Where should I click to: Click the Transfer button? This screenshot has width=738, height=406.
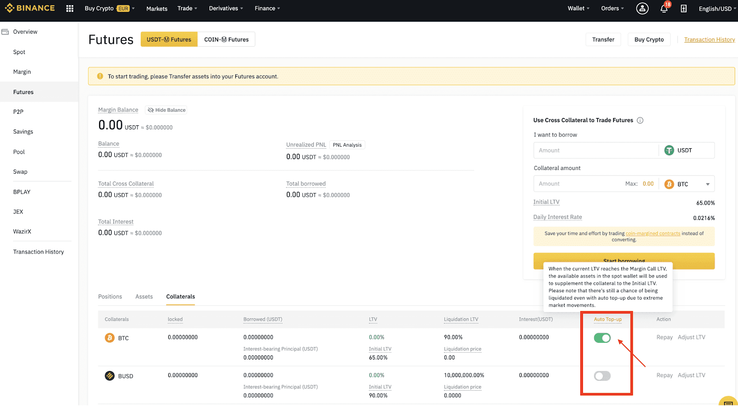click(x=603, y=40)
